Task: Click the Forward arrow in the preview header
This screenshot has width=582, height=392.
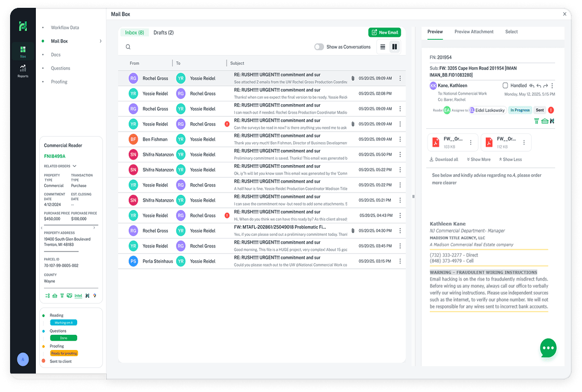Action: (x=545, y=86)
